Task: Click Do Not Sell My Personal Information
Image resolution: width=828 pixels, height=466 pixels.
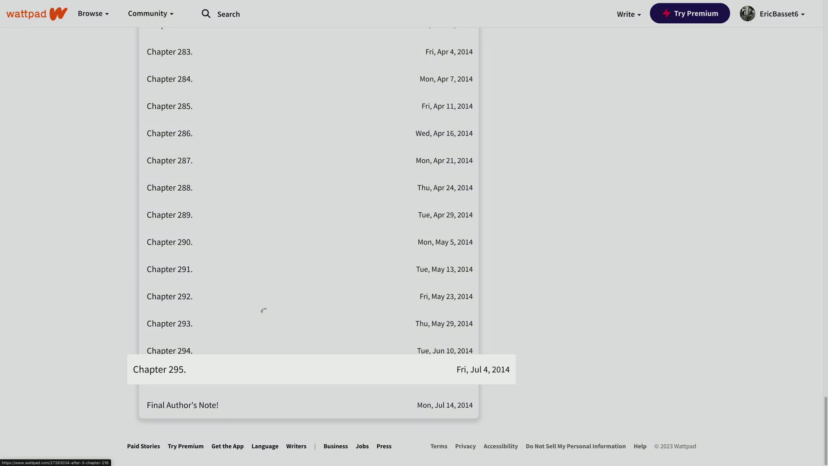Action: click(x=575, y=446)
